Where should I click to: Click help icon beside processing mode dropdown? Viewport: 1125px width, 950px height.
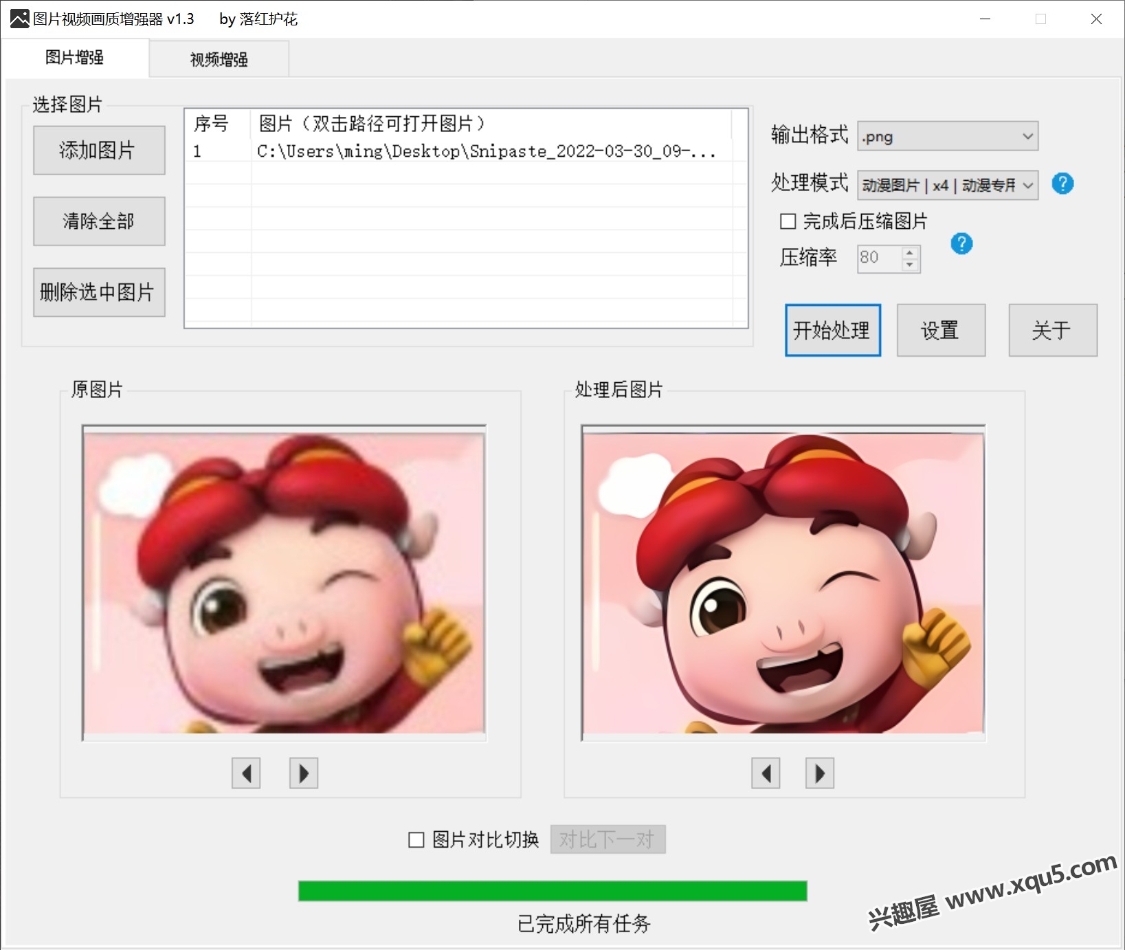pos(1062,184)
